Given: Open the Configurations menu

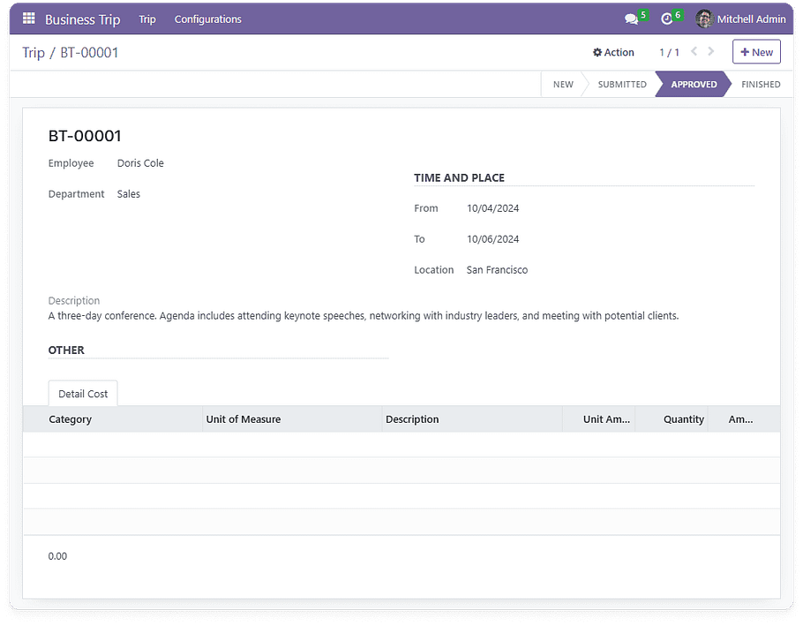Looking at the screenshot, I should coord(207,19).
